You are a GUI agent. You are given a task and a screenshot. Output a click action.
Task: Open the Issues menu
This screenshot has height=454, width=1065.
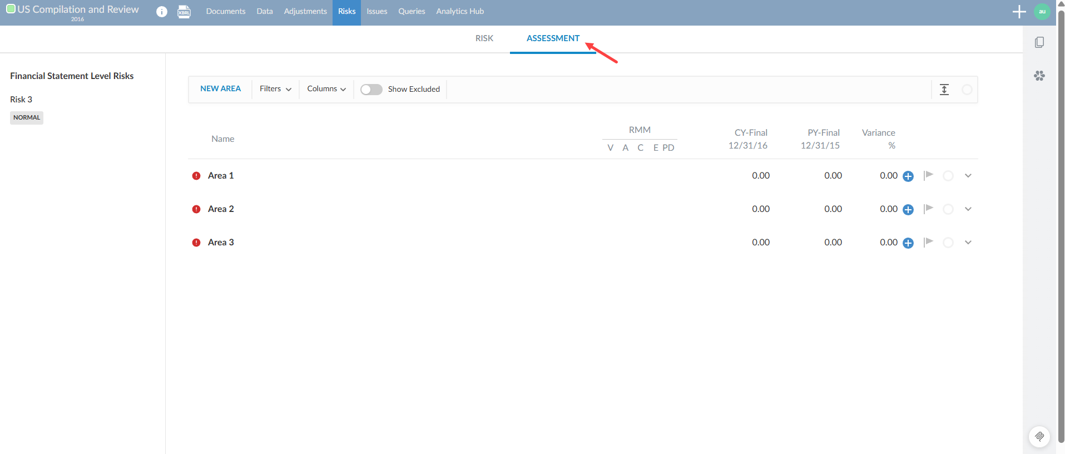click(377, 12)
